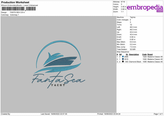Screen dimensions: 164x116
Task: Click the thread code 1029
Action: [x=145, y=57]
